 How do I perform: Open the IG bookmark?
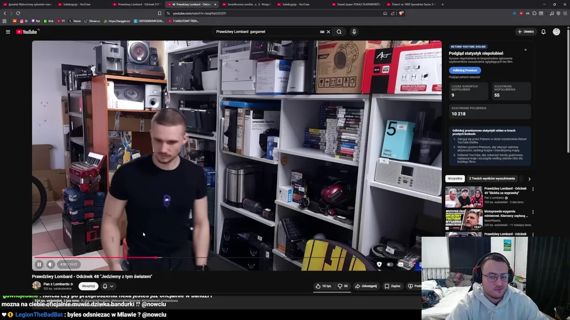coord(24,21)
